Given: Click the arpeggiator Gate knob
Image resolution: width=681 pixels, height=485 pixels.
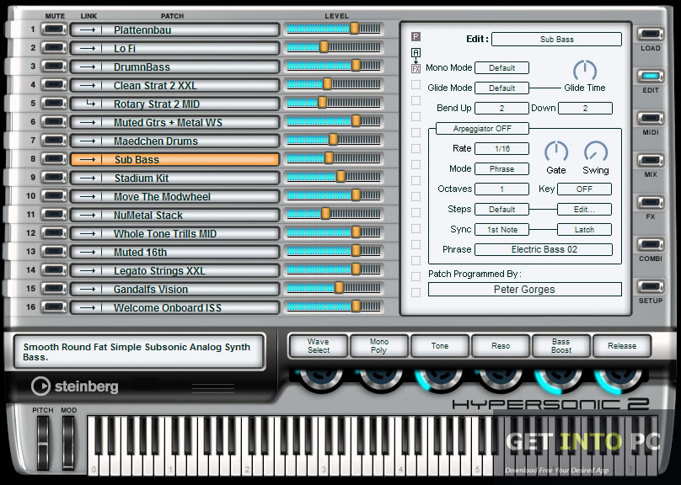Looking at the screenshot, I should point(556,152).
